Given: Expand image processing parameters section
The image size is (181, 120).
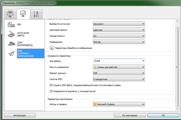Looking at the screenshot, I should 51,48.
